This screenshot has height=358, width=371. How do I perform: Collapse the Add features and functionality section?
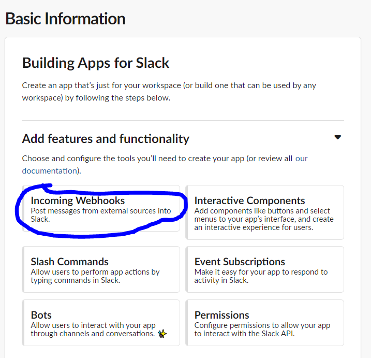[x=338, y=137]
